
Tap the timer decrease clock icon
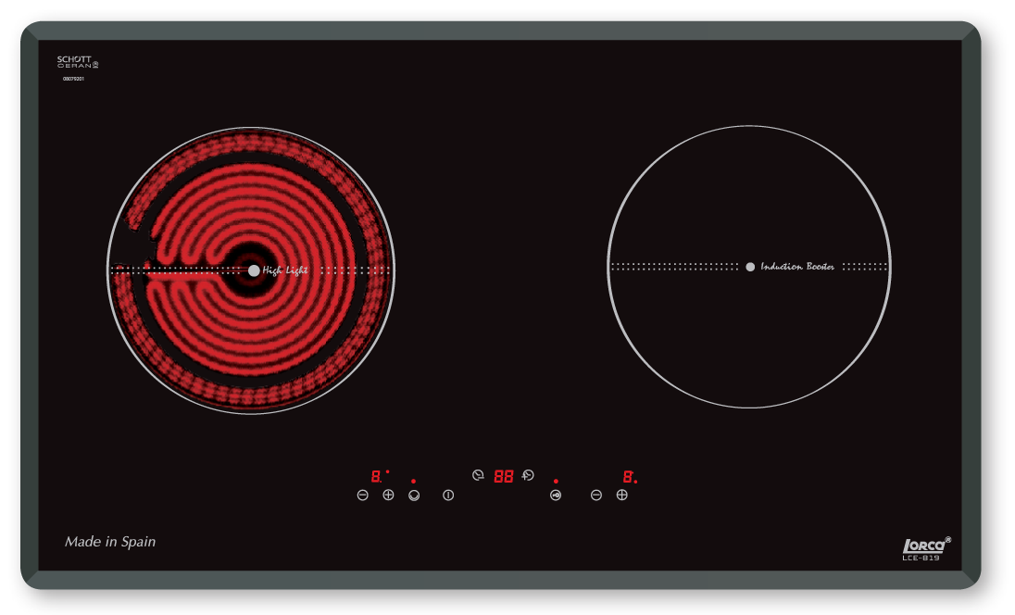pyautogui.click(x=478, y=475)
